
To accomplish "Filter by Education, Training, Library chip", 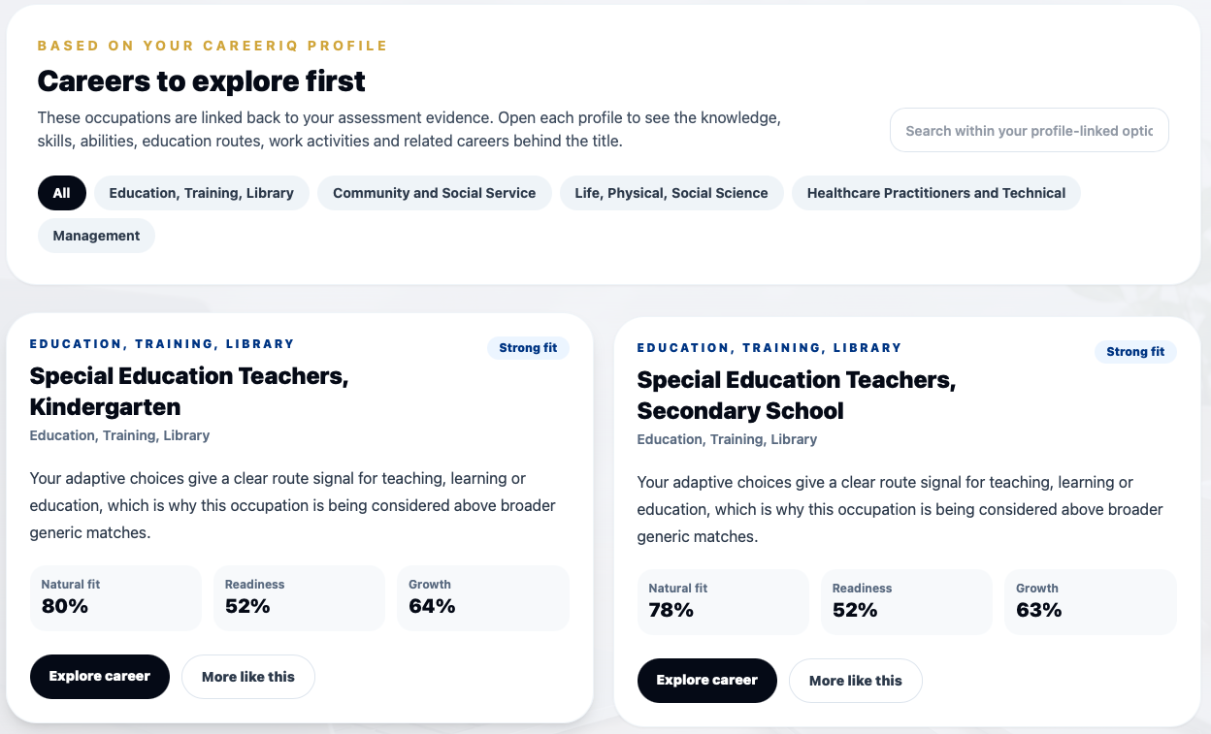I will tap(202, 193).
